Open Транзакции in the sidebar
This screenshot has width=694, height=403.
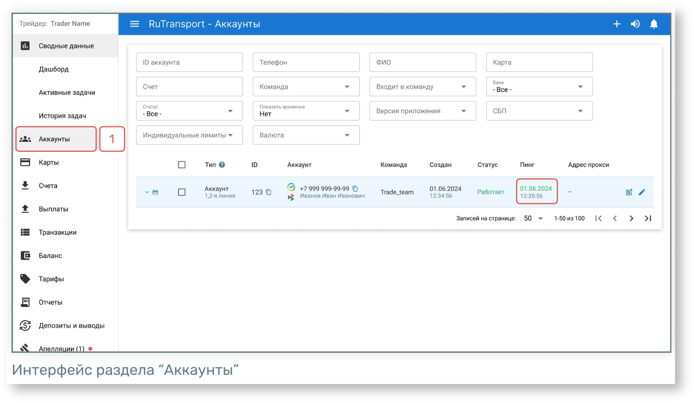(x=57, y=233)
